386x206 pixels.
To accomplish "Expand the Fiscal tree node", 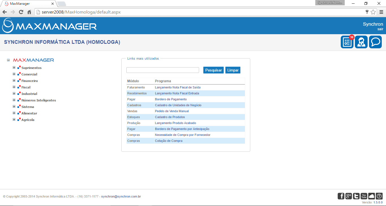I will click(x=14, y=87).
